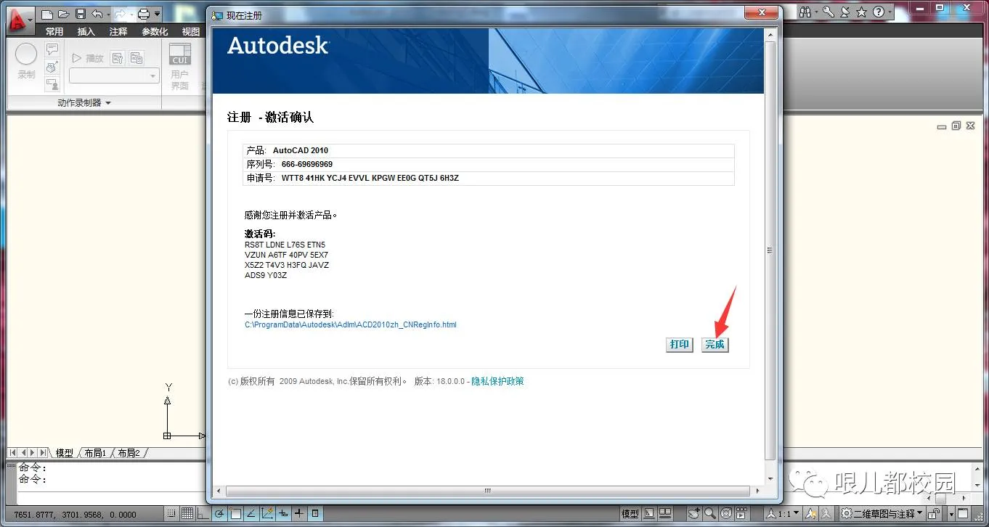This screenshot has height=527, width=989.
Task: Click the 播放 play macro button
Action: pyautogui.click(x=88, y=58)
